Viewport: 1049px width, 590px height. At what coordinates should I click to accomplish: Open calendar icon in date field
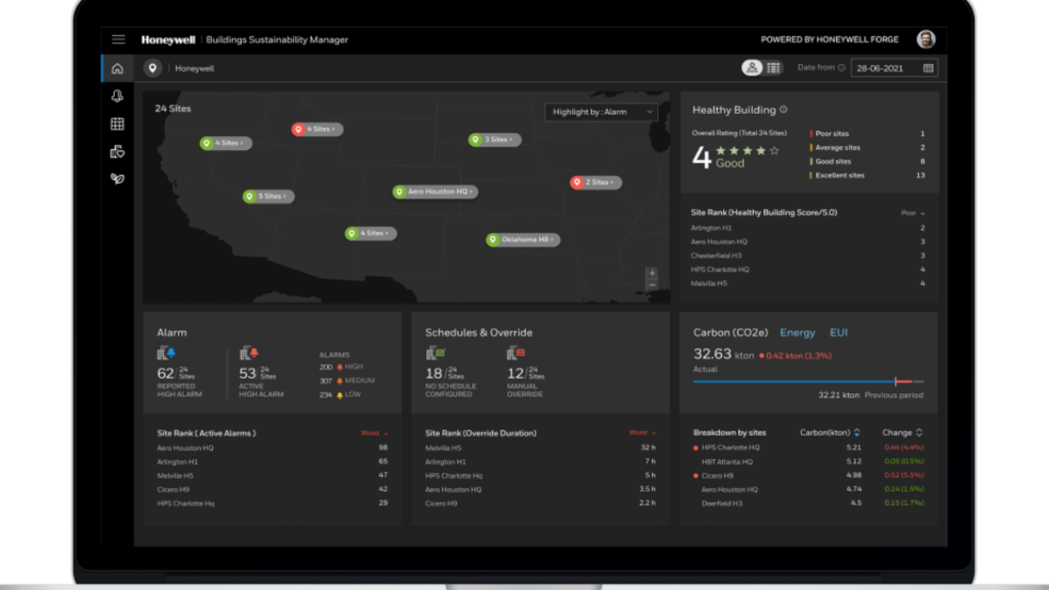pos(929,68)
